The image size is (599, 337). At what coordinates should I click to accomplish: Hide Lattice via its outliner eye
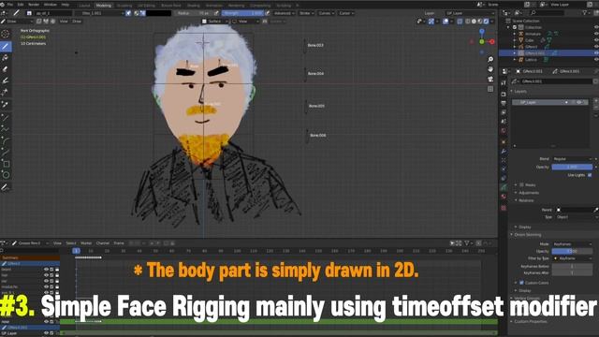[x=596, y=60]
